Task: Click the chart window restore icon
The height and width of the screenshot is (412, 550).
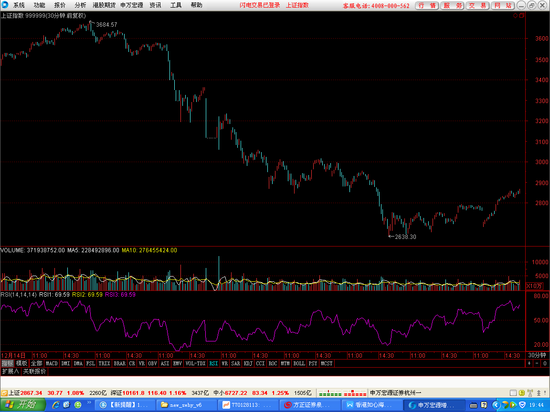Action: pos(522,15)
